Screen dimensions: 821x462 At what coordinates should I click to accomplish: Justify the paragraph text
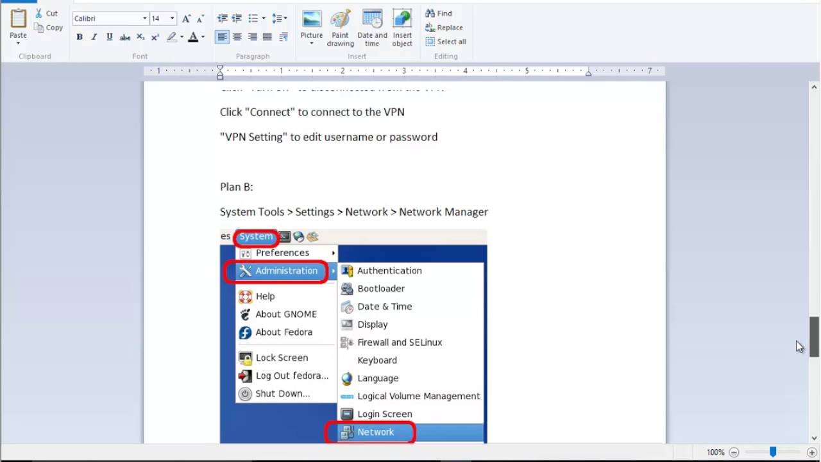click(267, 37)
